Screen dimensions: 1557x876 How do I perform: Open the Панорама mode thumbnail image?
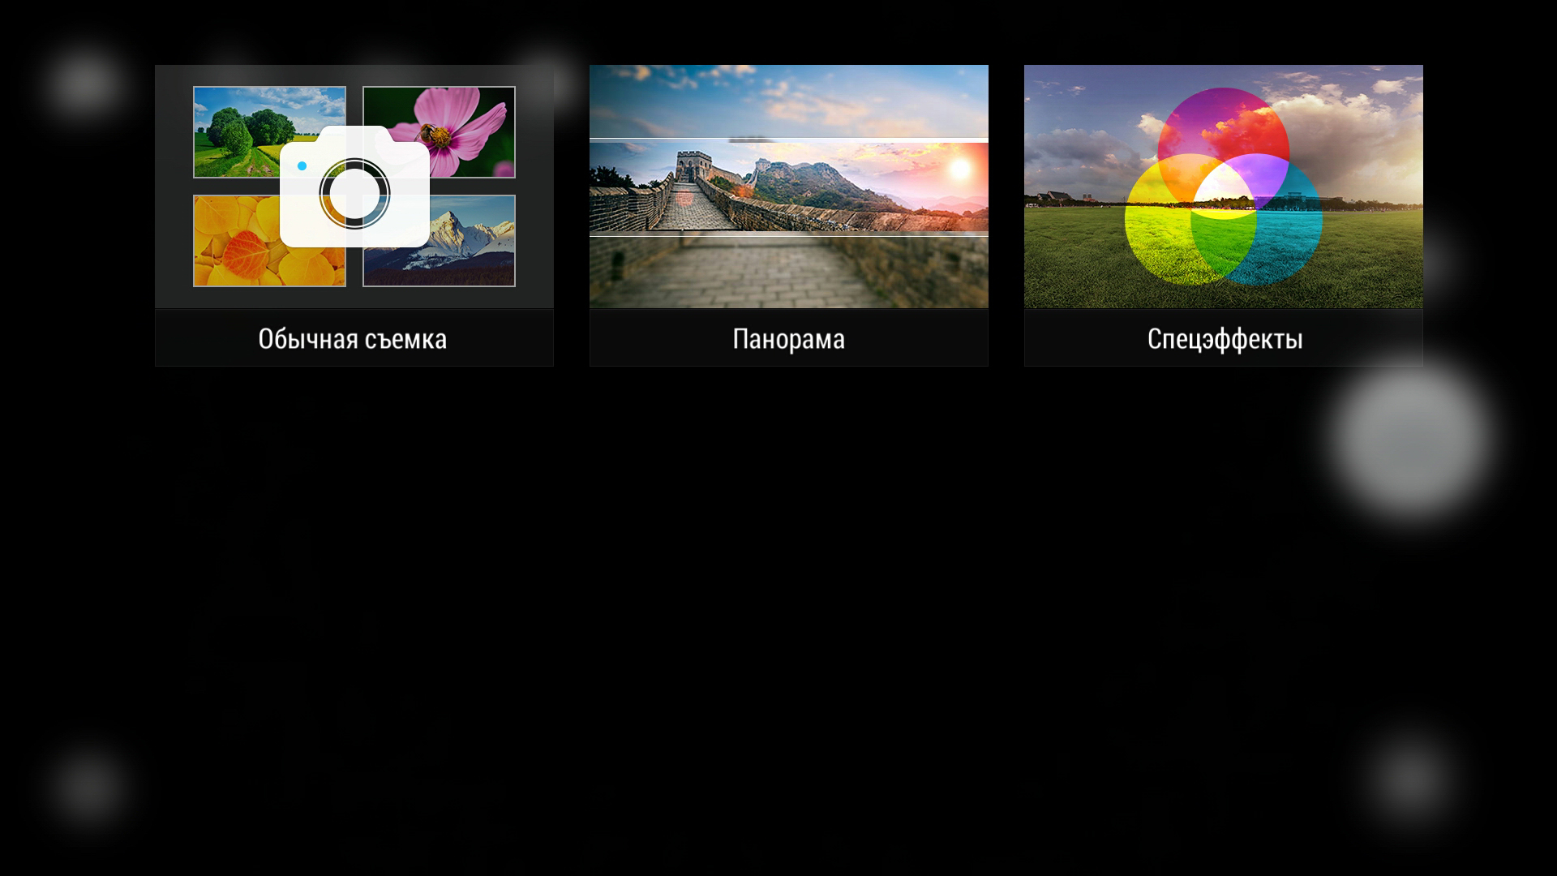(x=789, y=187)
